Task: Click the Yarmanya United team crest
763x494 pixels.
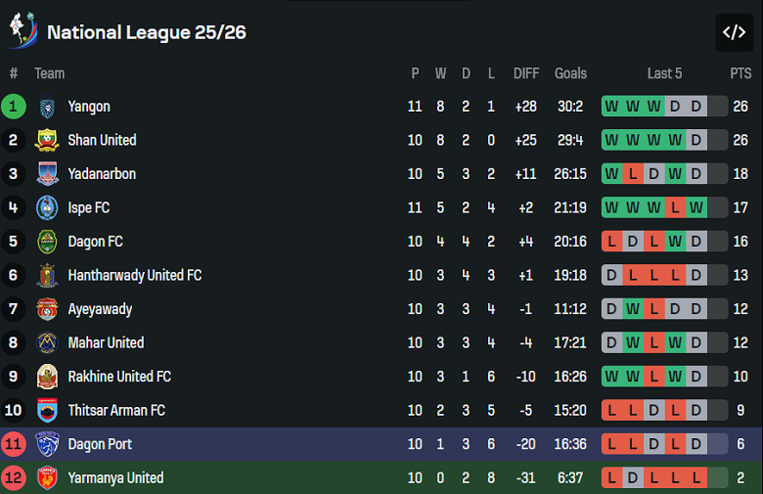Action: pos(47,477)
